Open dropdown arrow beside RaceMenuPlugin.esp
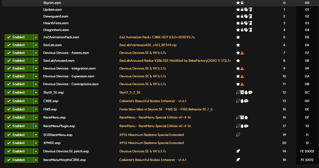The width and height of the screenshot is (319, 168). point(36,126)
